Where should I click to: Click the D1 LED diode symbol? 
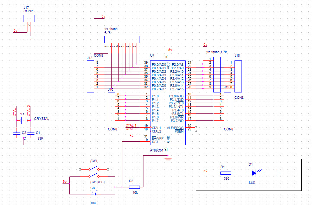pyautogui.click(x=254, y=173)
